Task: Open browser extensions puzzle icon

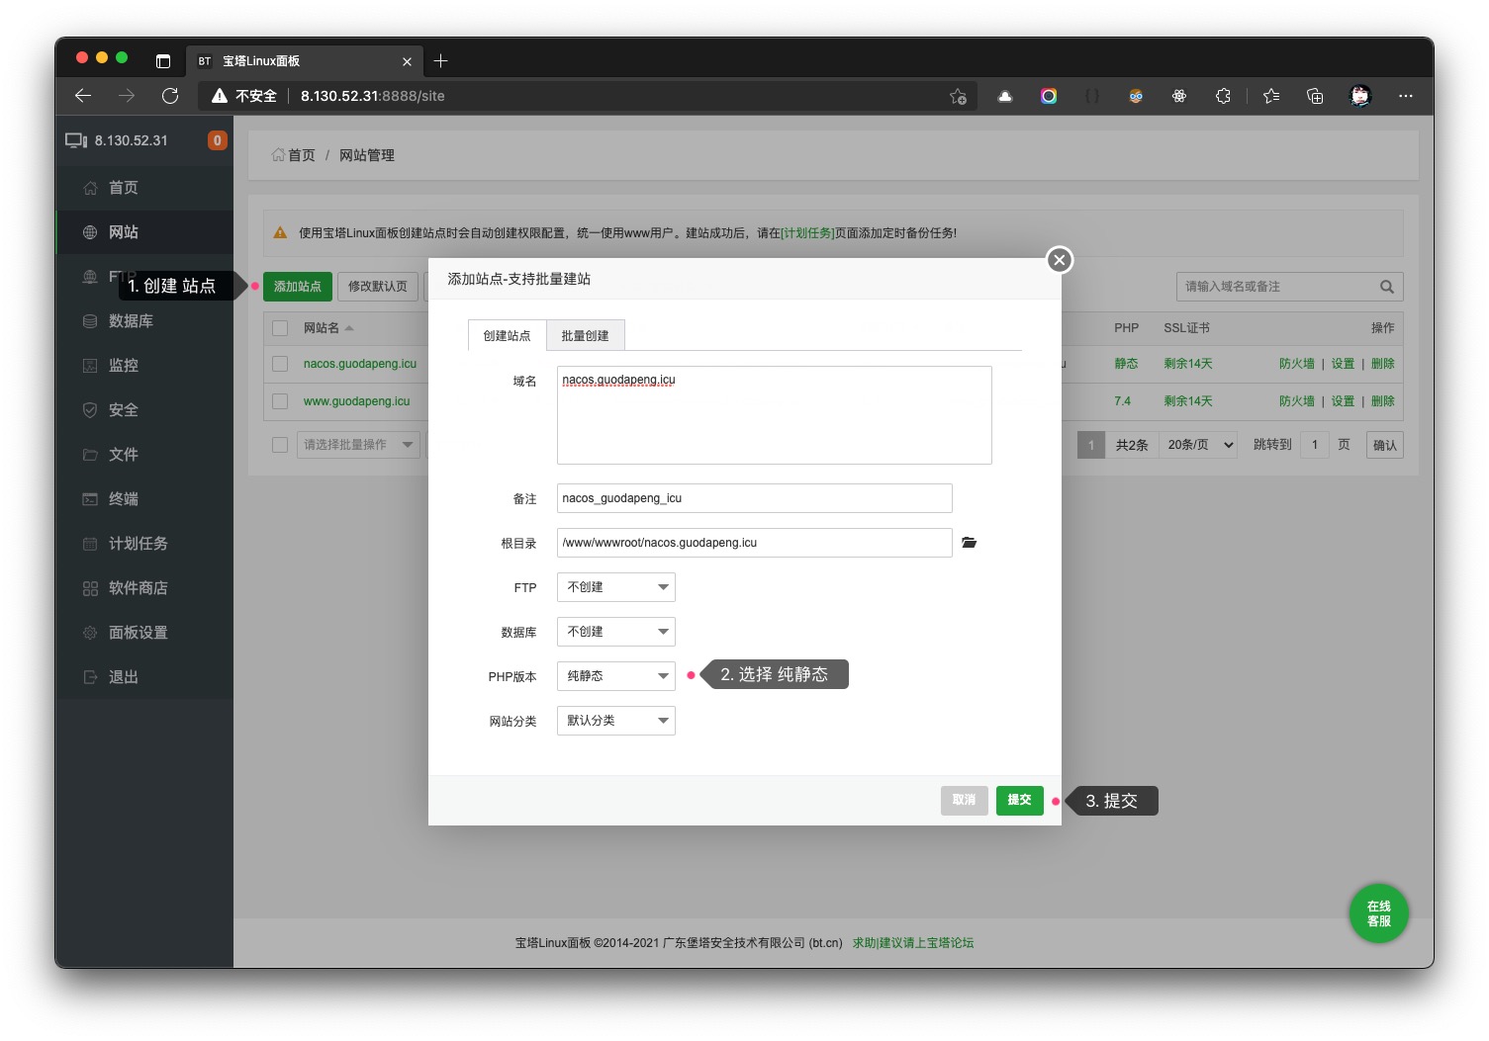Action: (1223, 96)
